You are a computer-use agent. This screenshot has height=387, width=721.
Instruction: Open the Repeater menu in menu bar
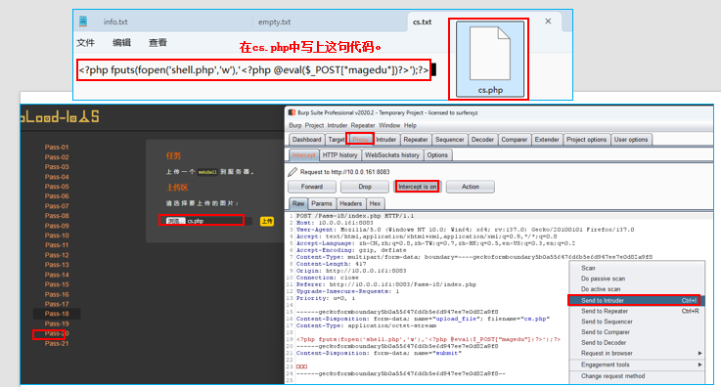tap(363, 125)
